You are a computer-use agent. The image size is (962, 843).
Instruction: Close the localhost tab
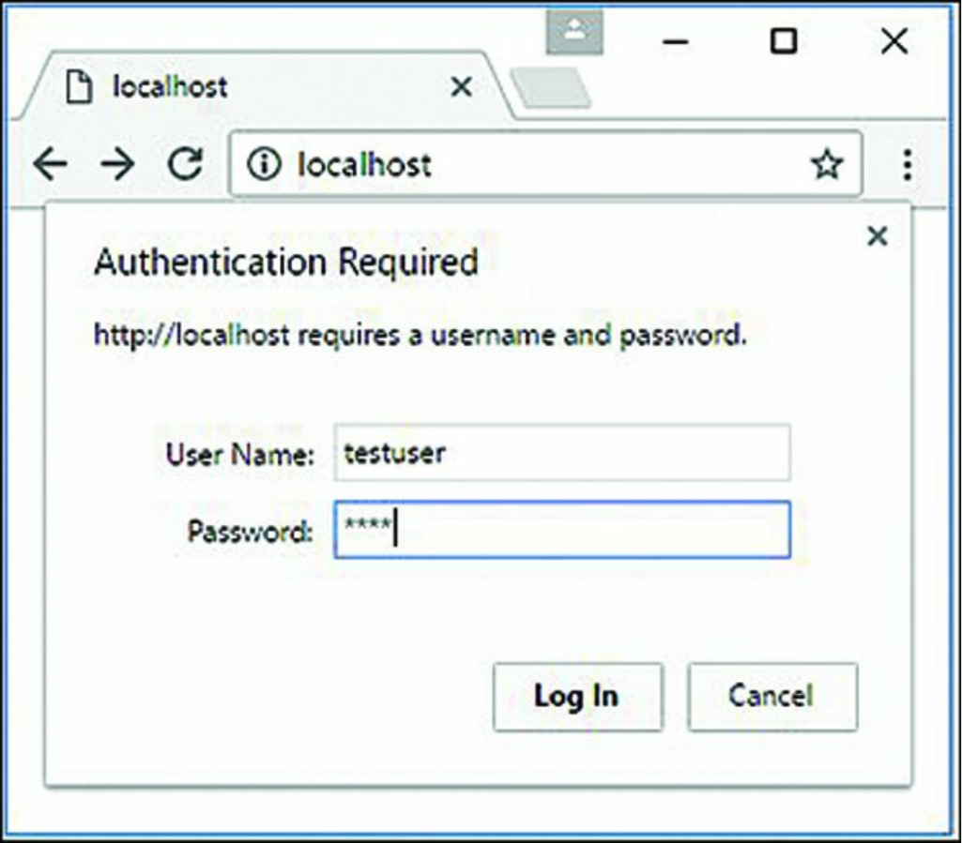pos(461,87)
